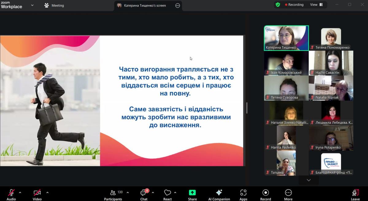Select Катерина Тищенко's video thumbnail
The image size is (368, 201).
pos(286,38)
